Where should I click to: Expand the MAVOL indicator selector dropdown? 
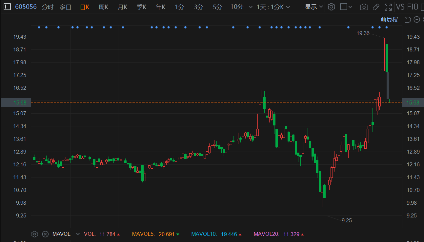(x=78, y=234)
